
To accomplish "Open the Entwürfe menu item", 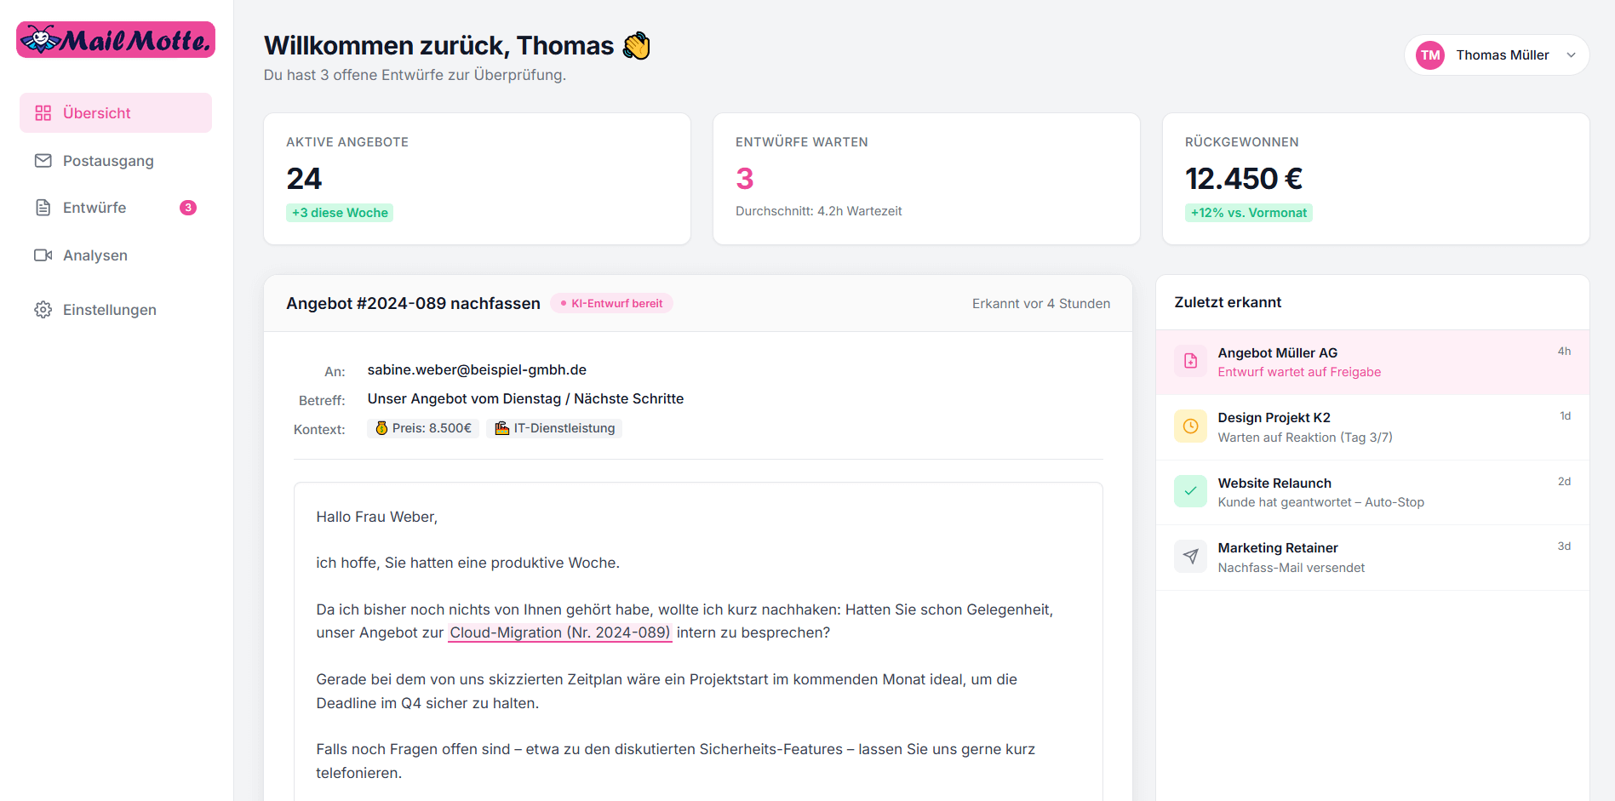I will pyautogui.click(x=94, y=208).
